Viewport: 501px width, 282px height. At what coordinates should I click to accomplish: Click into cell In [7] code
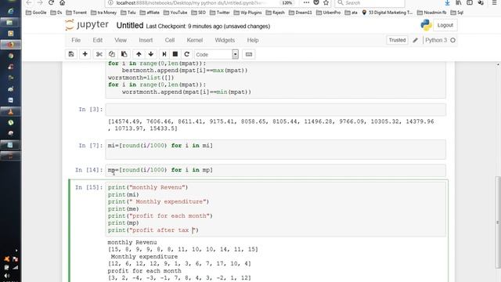[276, 150]
